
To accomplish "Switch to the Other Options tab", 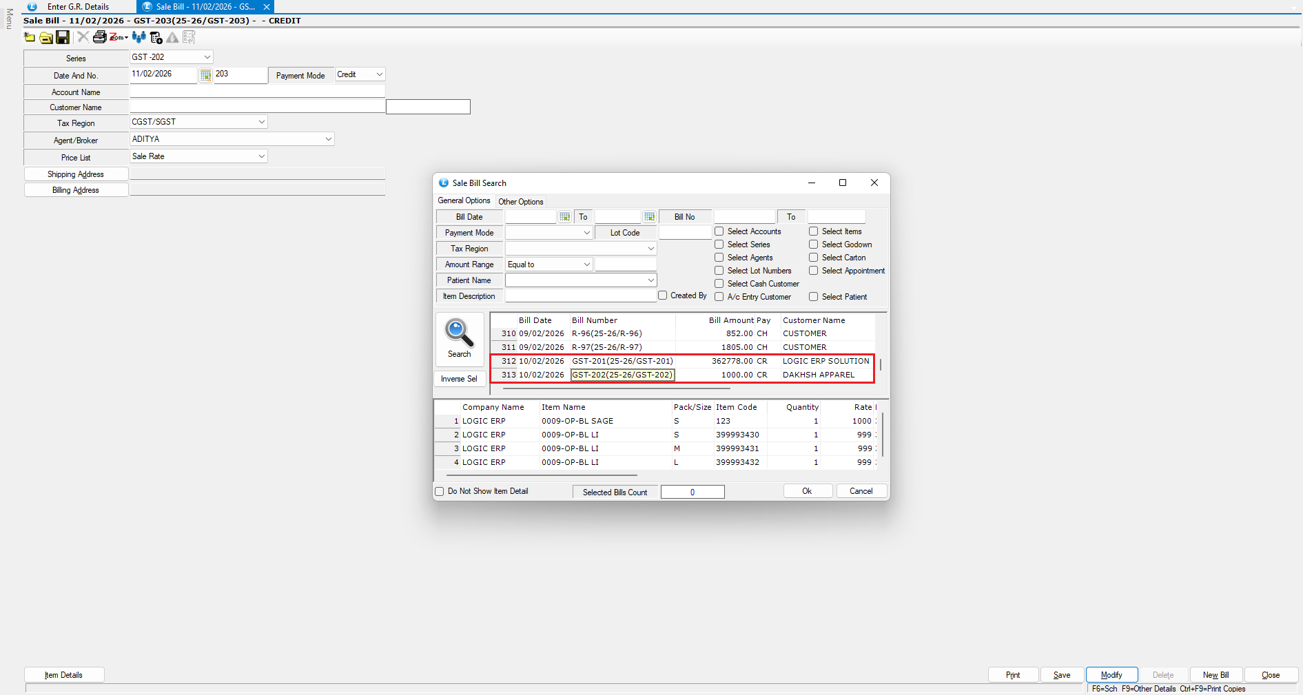I will pos(520,202).
